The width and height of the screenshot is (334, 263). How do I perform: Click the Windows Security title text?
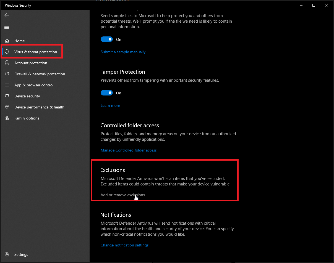[18, 6]
